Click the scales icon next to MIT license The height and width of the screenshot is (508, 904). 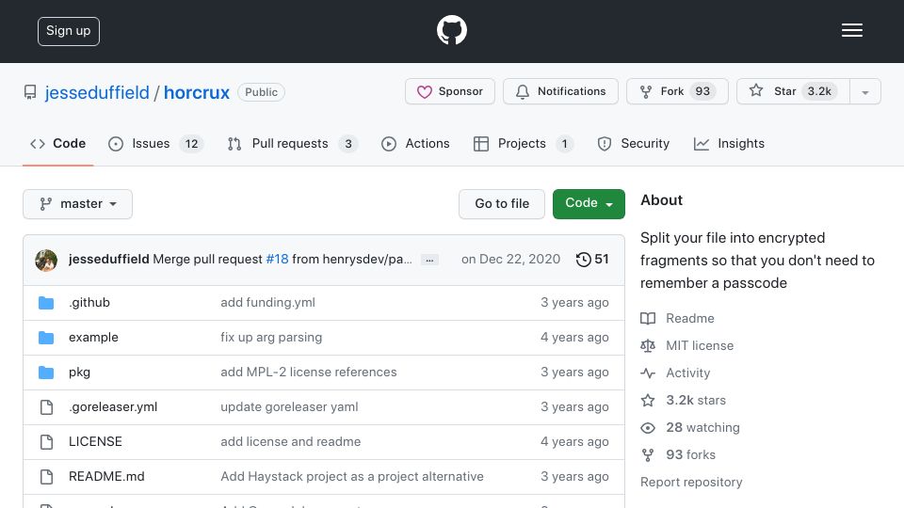648,345
